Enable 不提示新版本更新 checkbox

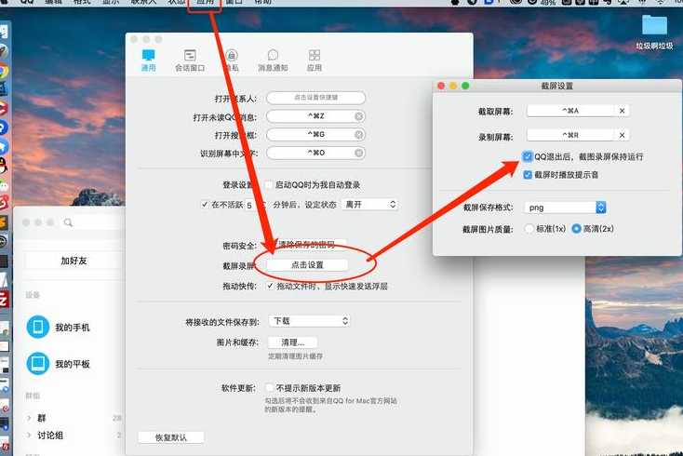point(270,388)
